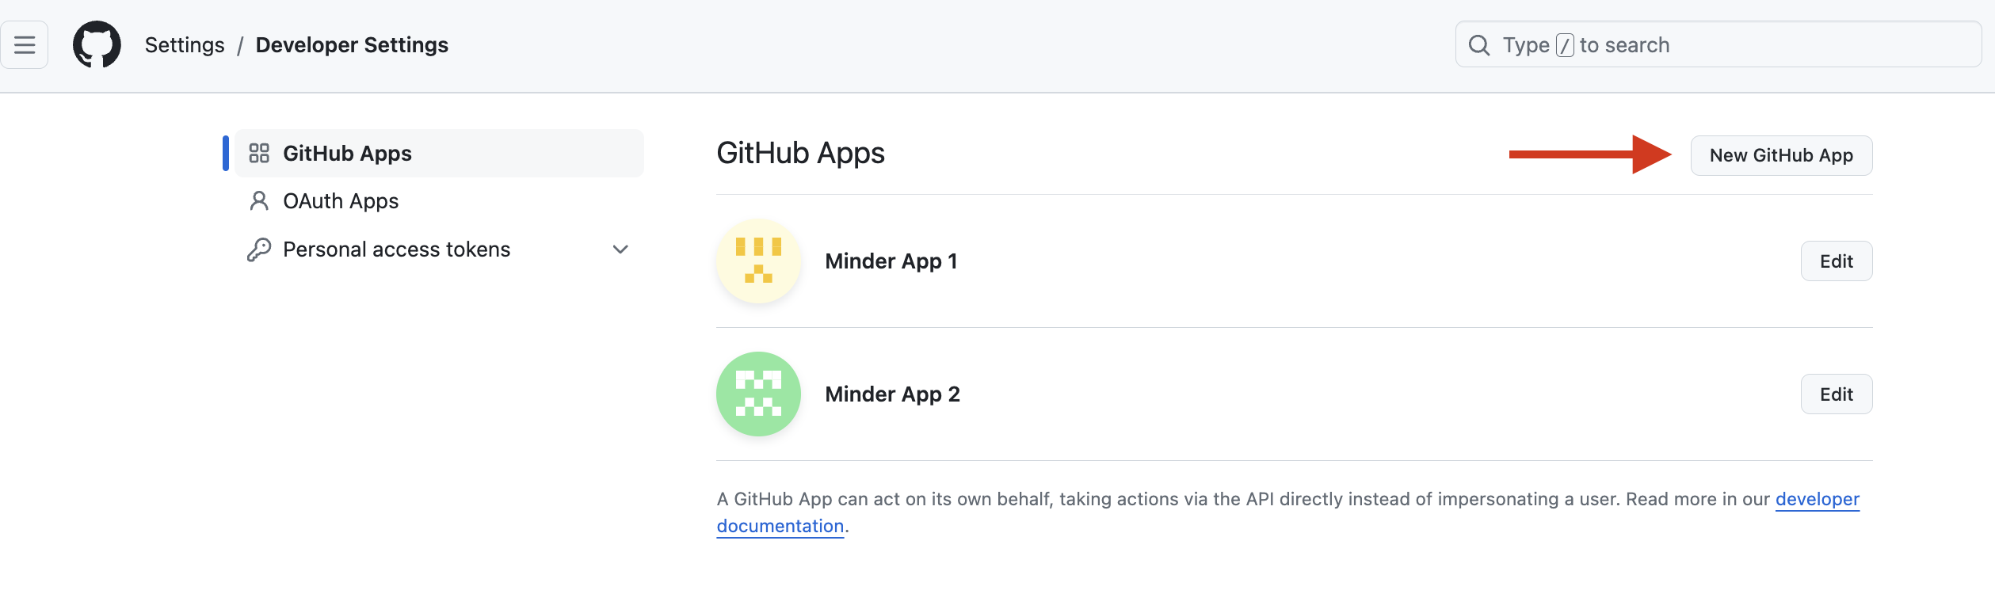
Task: Edit Minder App 1
Action: point(1837,261)
